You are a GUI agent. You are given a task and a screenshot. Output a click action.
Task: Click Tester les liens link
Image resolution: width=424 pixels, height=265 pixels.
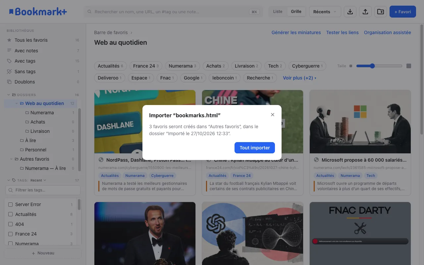coord(343,32)
